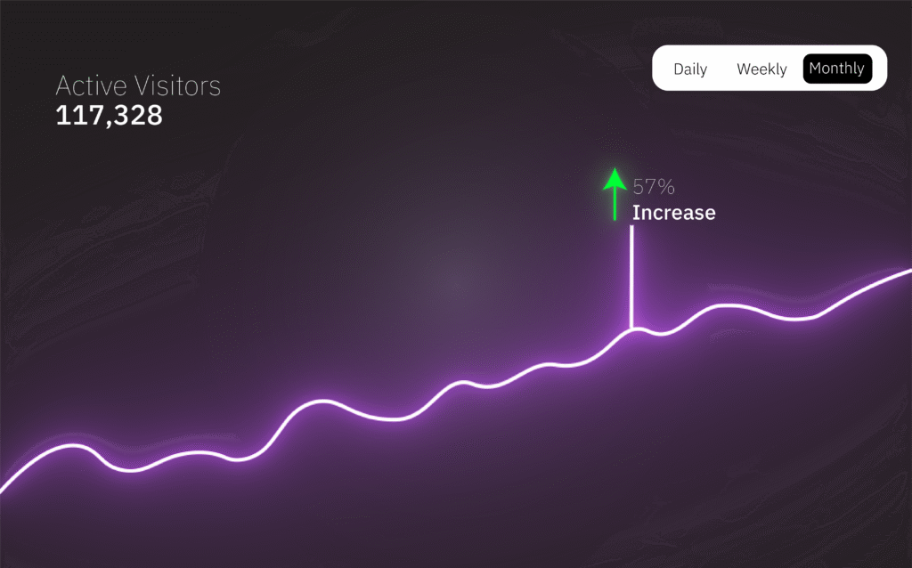Viewport: 912px width, 568px height.
Task: Click the top of the marker line
Action: (631, 228)
